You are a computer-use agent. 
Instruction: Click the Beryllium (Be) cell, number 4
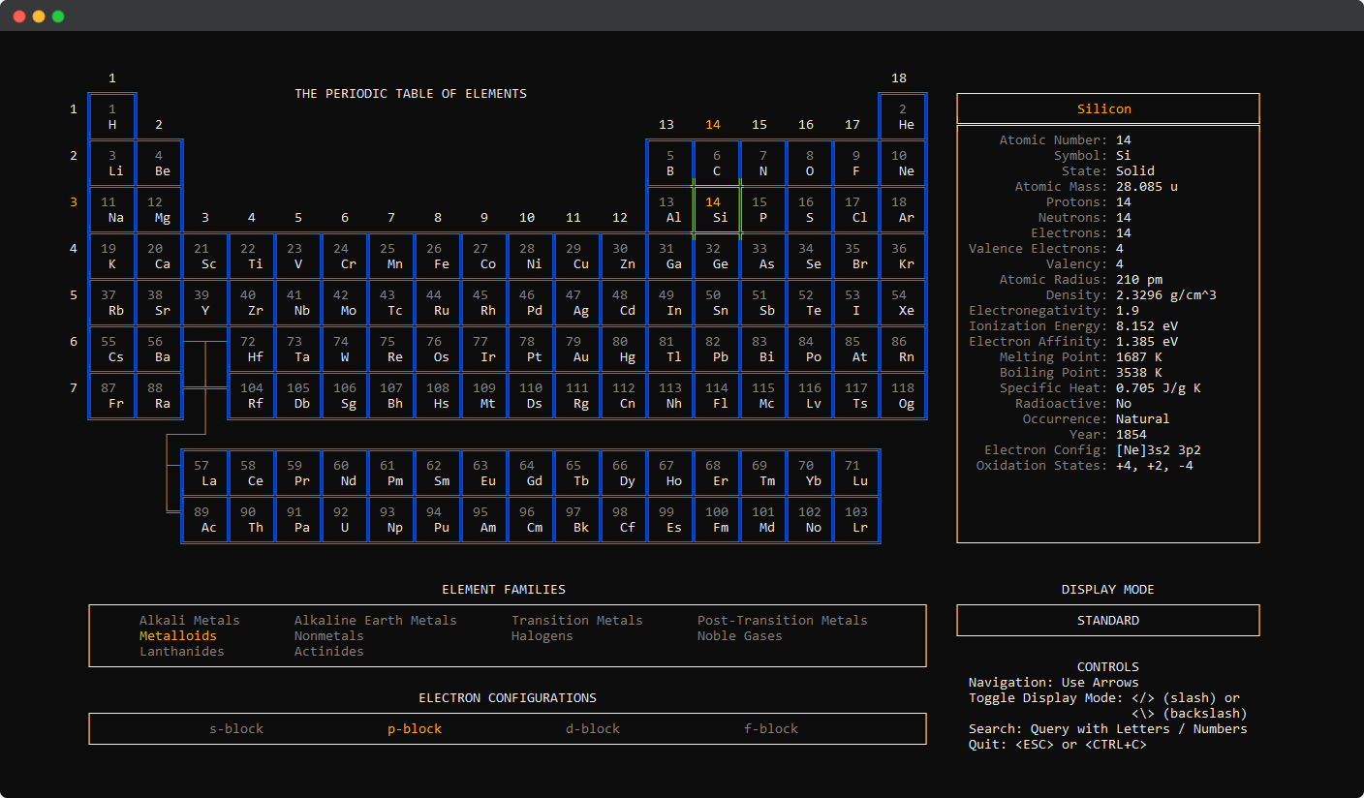click(x=159, y=163)
